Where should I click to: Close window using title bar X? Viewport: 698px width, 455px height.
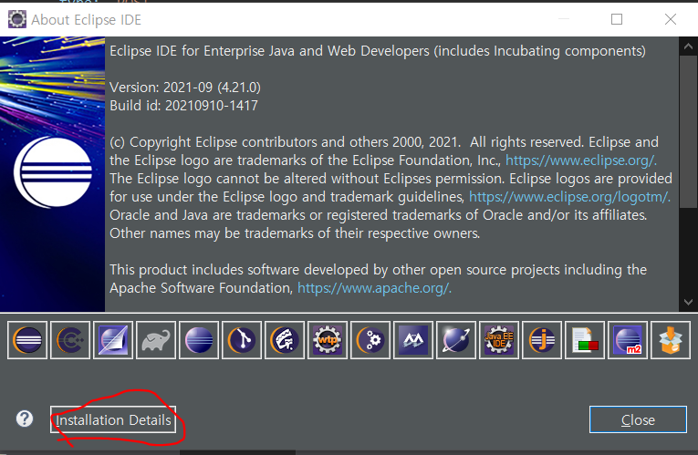(x=671, y=19)
